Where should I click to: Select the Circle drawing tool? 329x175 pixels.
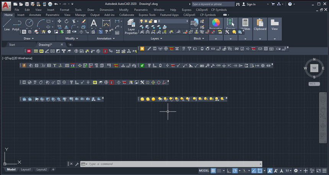click(29, 23)
